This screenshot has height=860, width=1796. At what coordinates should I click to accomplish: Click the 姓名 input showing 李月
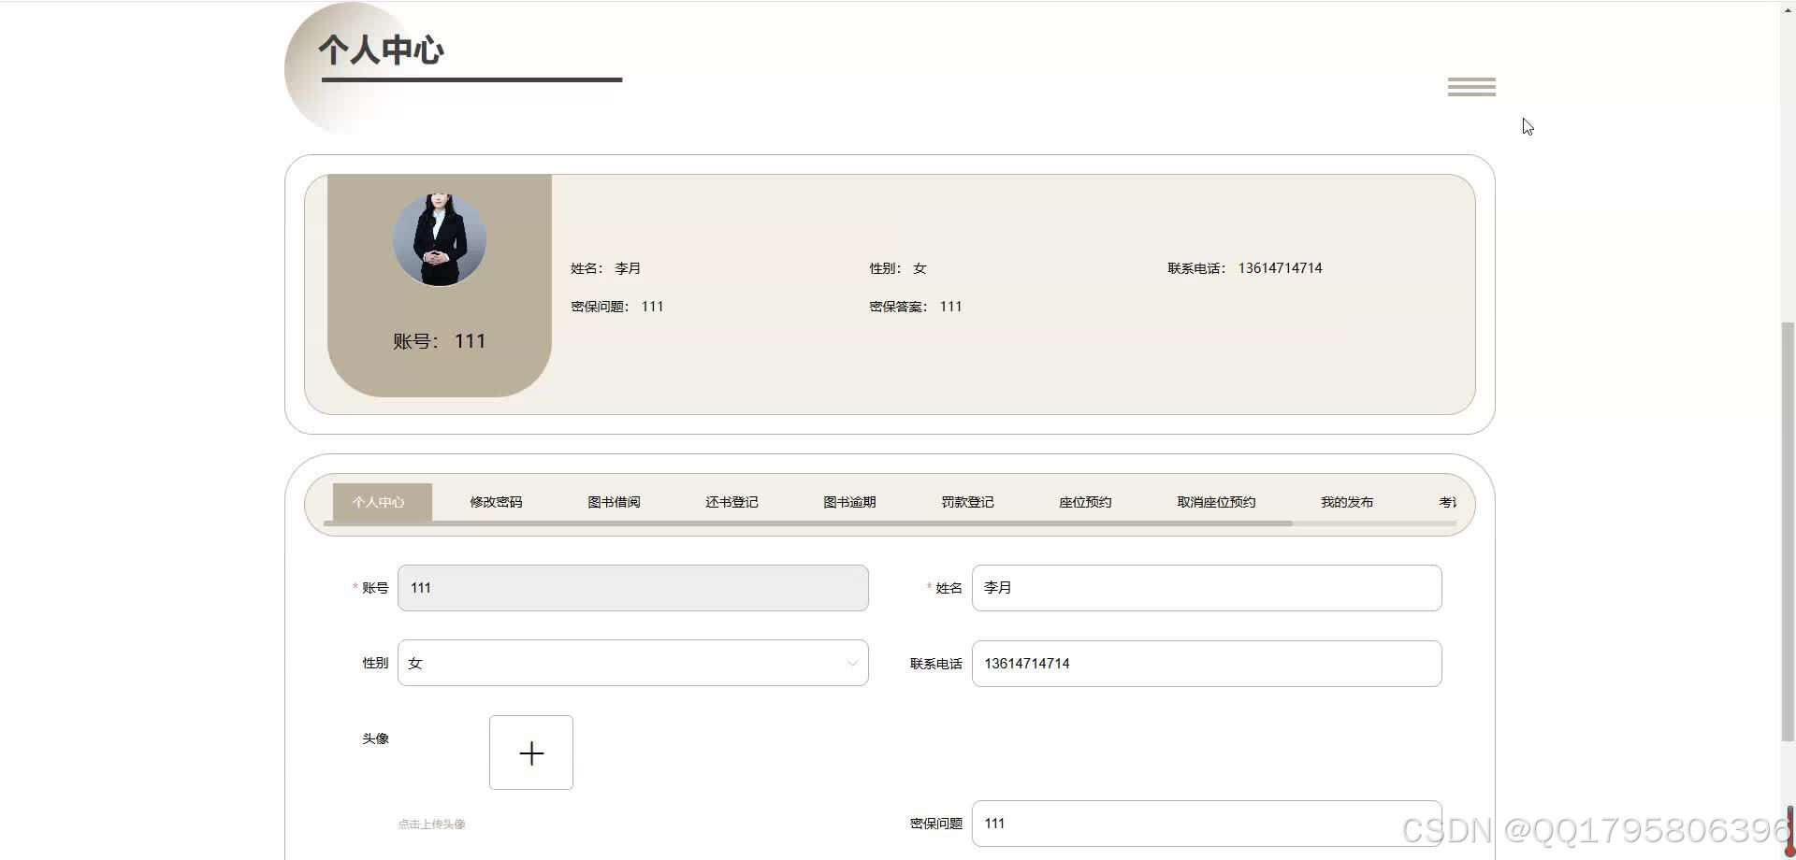pos(1206,588)
